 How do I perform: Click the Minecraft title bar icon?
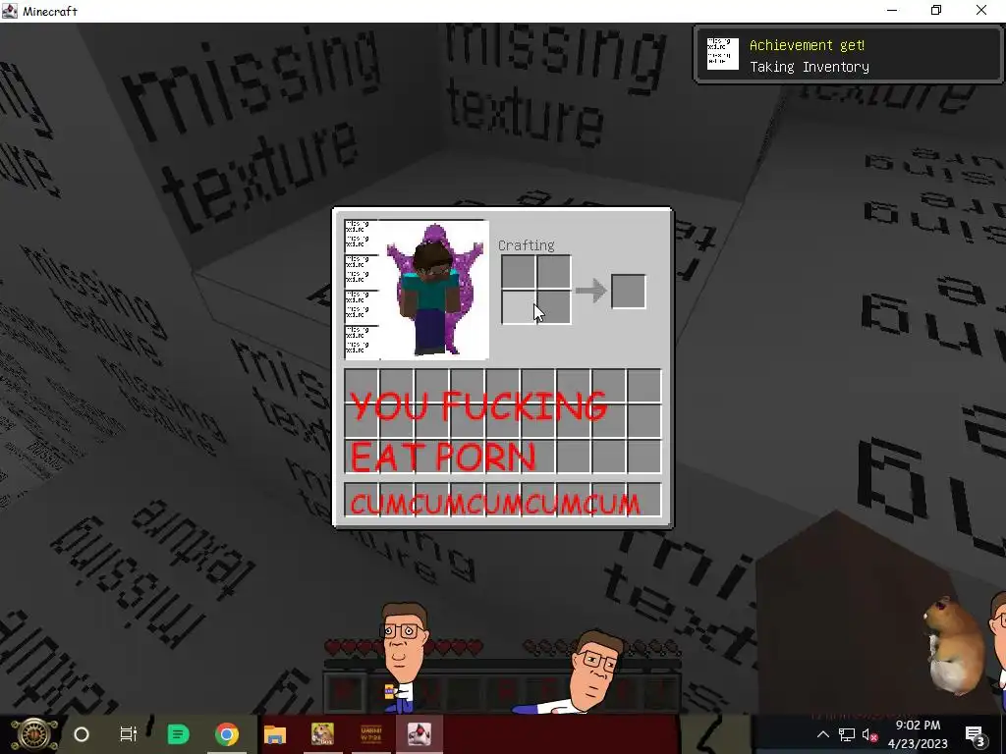tap(10, 11)
